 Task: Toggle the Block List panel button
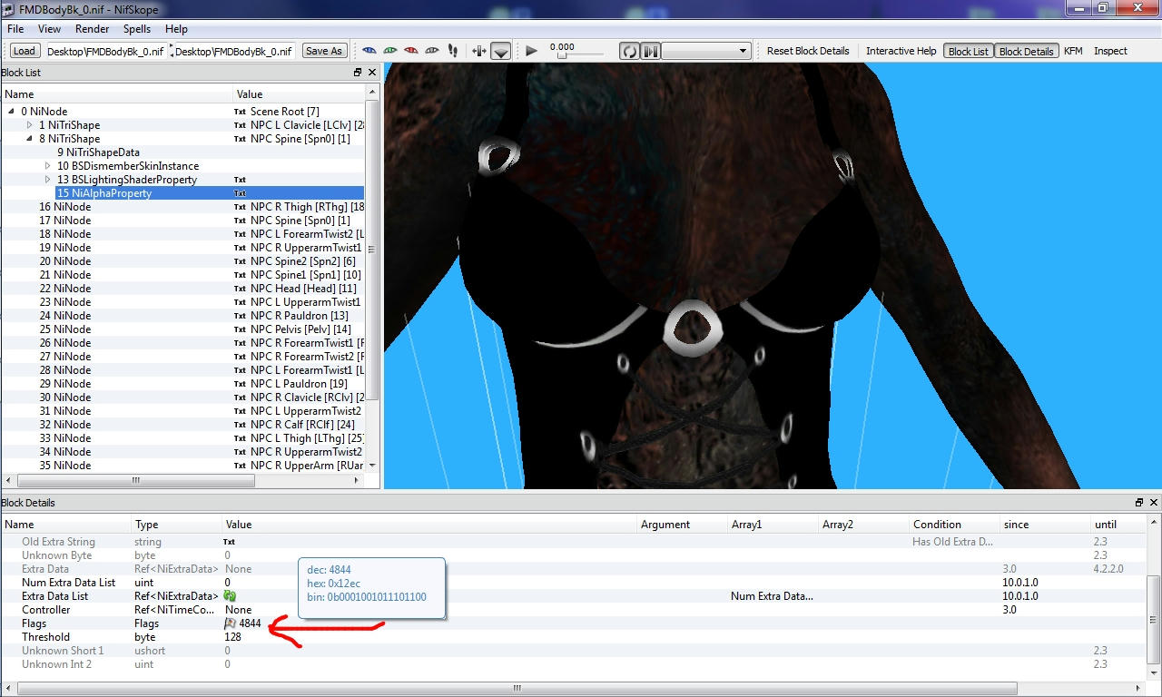coord(969,51)
